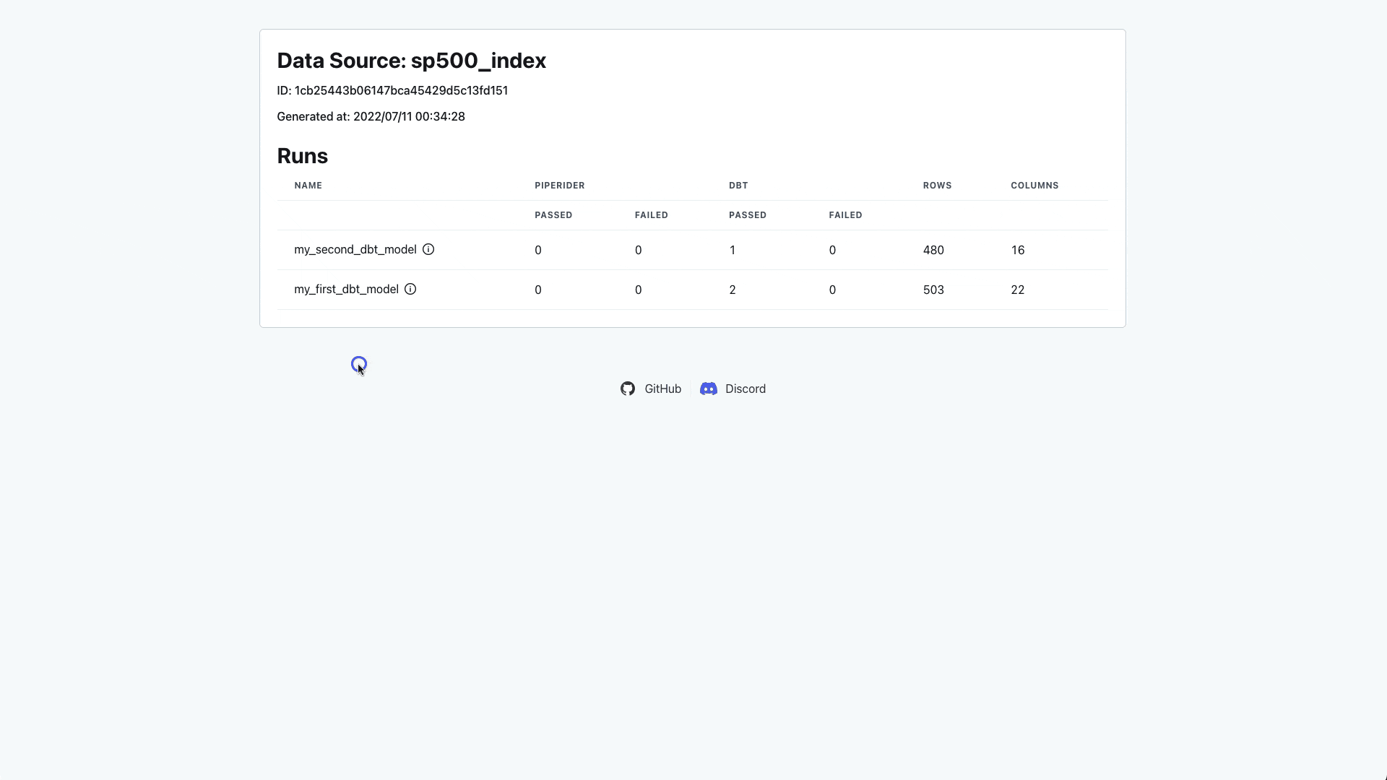Open the Discord text link
The height and width of the screenshot is (780, 1387).
tap(745, 389)
